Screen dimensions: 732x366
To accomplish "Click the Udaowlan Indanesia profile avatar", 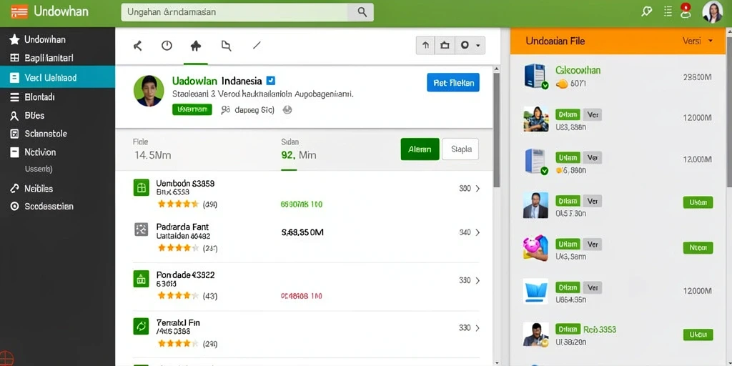I will [149, 91].
